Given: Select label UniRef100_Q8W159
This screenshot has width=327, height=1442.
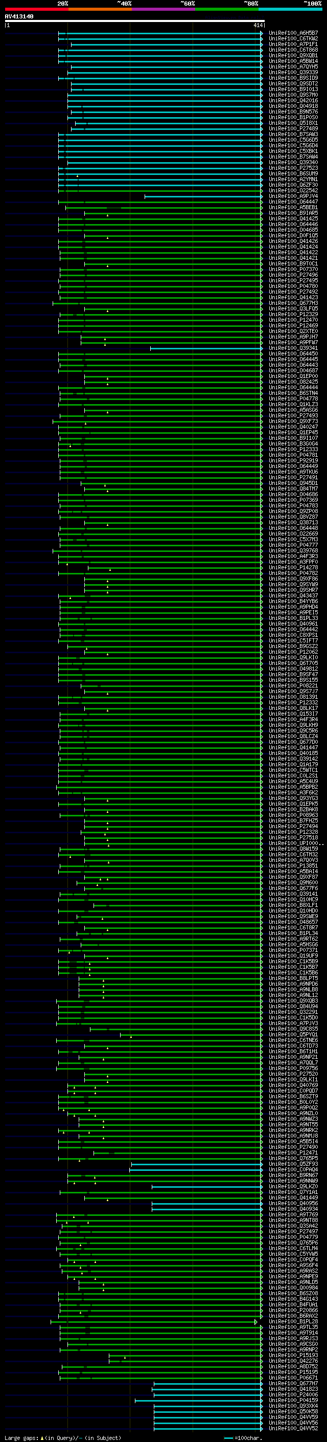Looking at the screenshot, I should pos(293,849).
